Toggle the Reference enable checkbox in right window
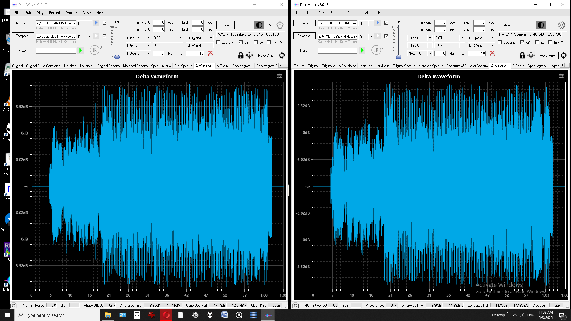The width and height of the screenshot is (571, 321). 386,23
